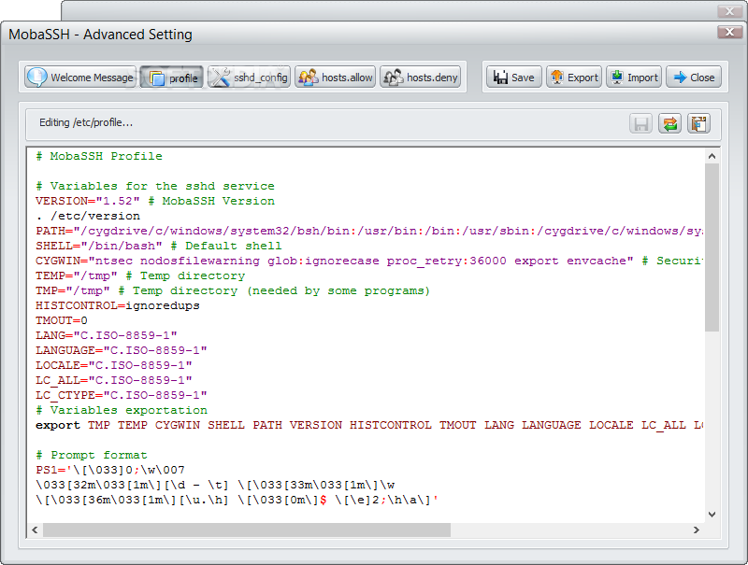
Task: Click the '# Variables exportation' comment
Action: [x=122, y=410]
